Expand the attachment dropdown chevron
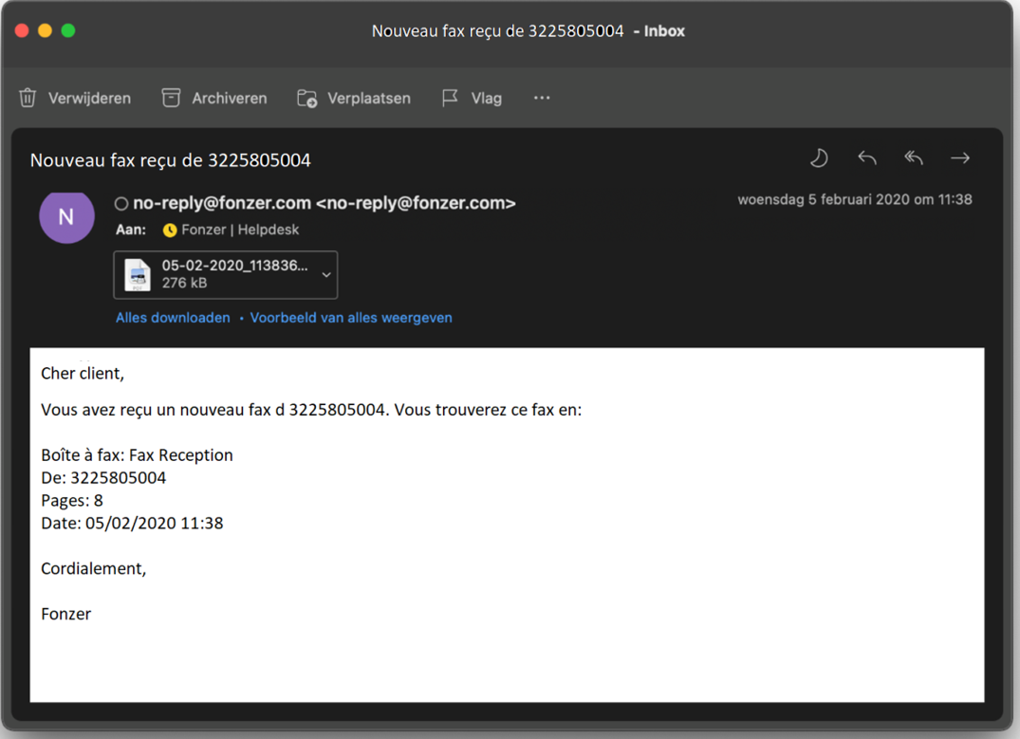1020x739 pixels. (326, 274)
